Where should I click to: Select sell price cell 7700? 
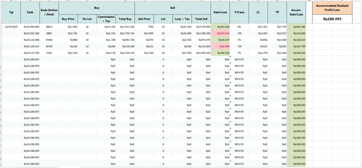pos(144,27)
